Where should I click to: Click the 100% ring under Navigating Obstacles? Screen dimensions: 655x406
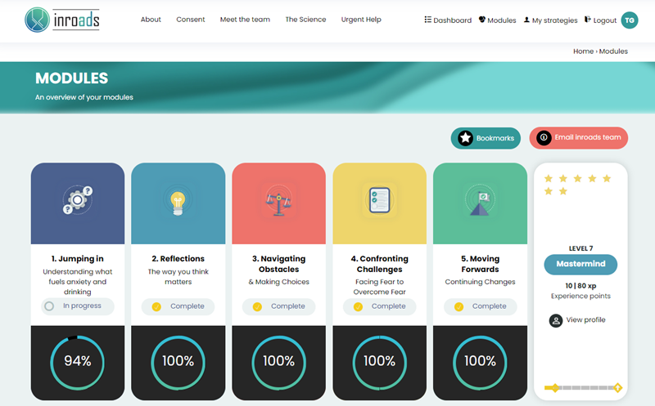coord(278,362)
